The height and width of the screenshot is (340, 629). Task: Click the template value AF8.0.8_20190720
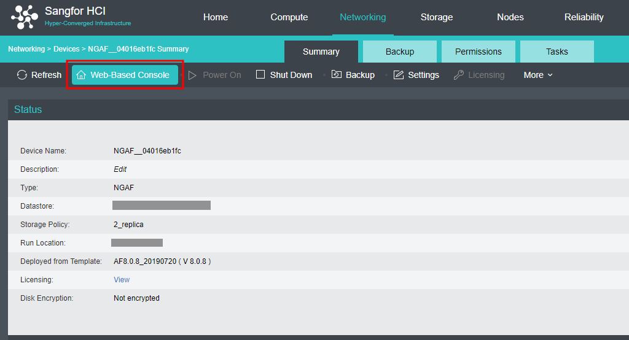coord(145,261)
